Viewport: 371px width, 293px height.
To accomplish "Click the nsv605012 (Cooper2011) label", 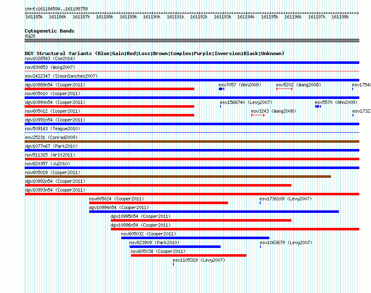I will pyautogui.click(x=53, y=111).
